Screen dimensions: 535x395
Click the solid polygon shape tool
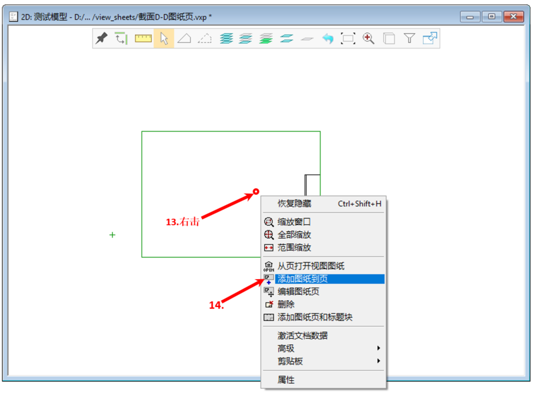coord(185,38)
